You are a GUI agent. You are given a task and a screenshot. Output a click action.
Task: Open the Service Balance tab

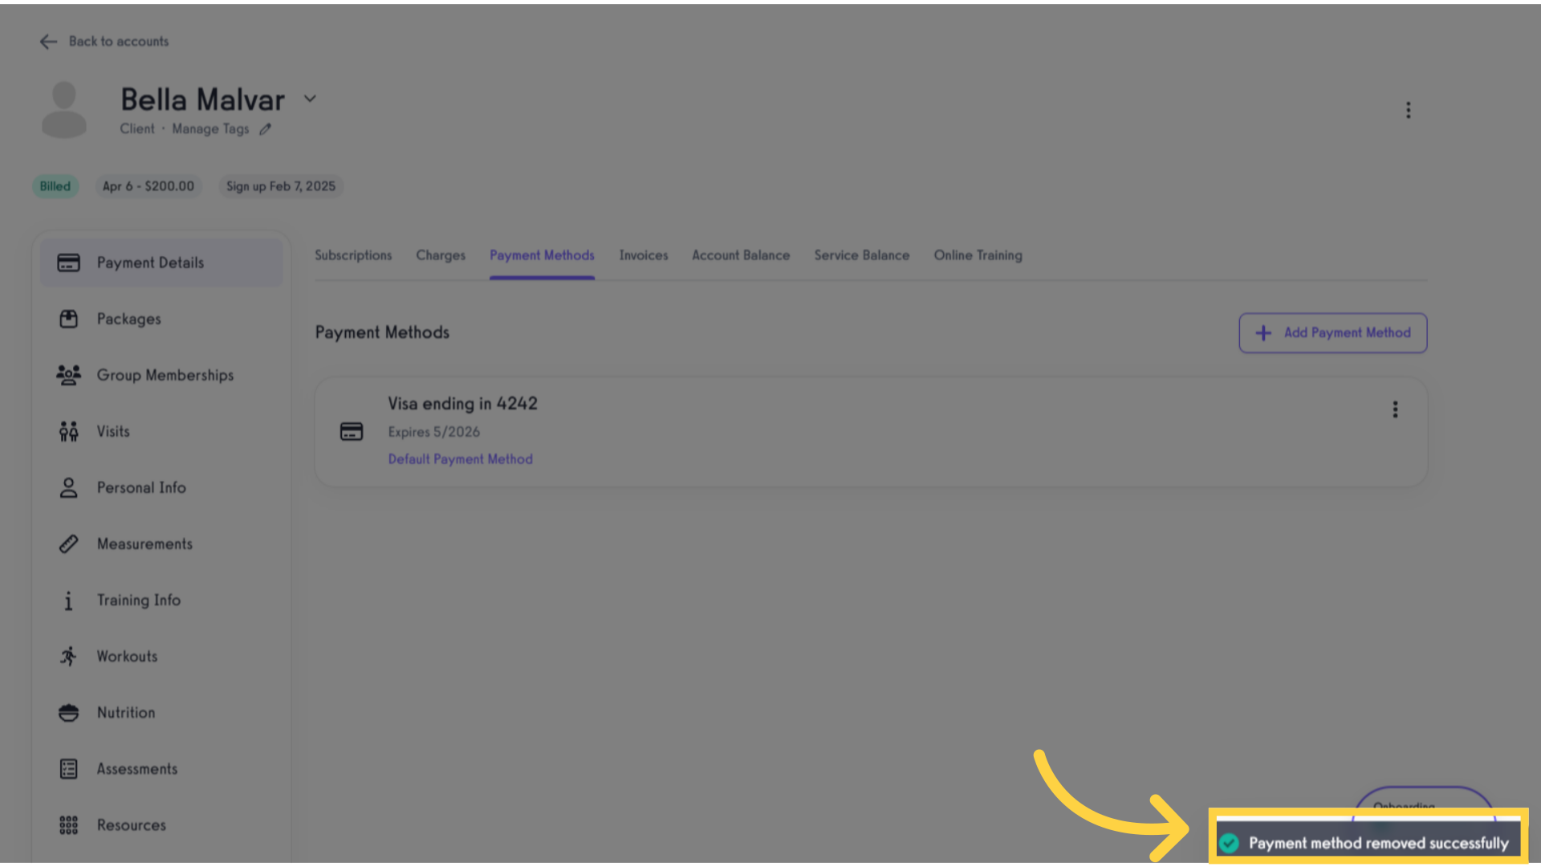pos(862,255)
